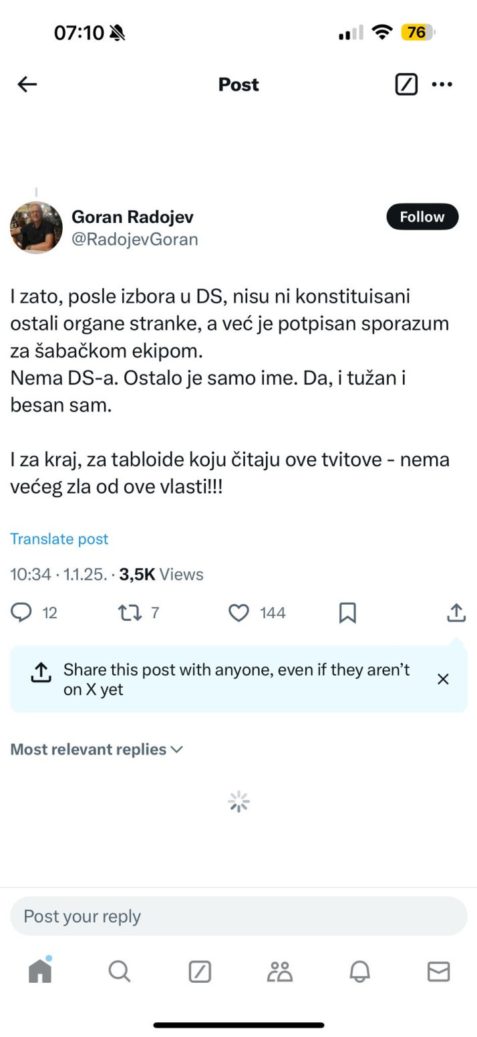The height and width of the screenshot is (1037, 477).
Task: Bookmark this post
Action: [347, 612]
